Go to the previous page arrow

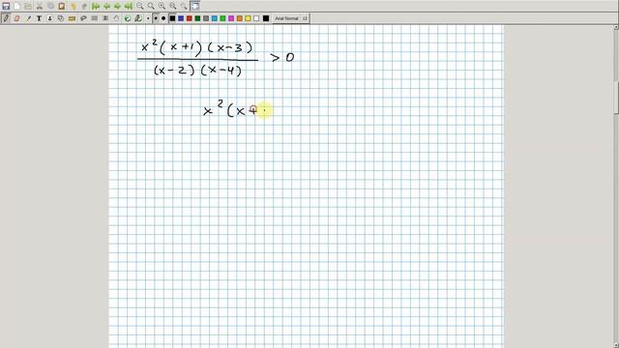(x=106, y=7)
